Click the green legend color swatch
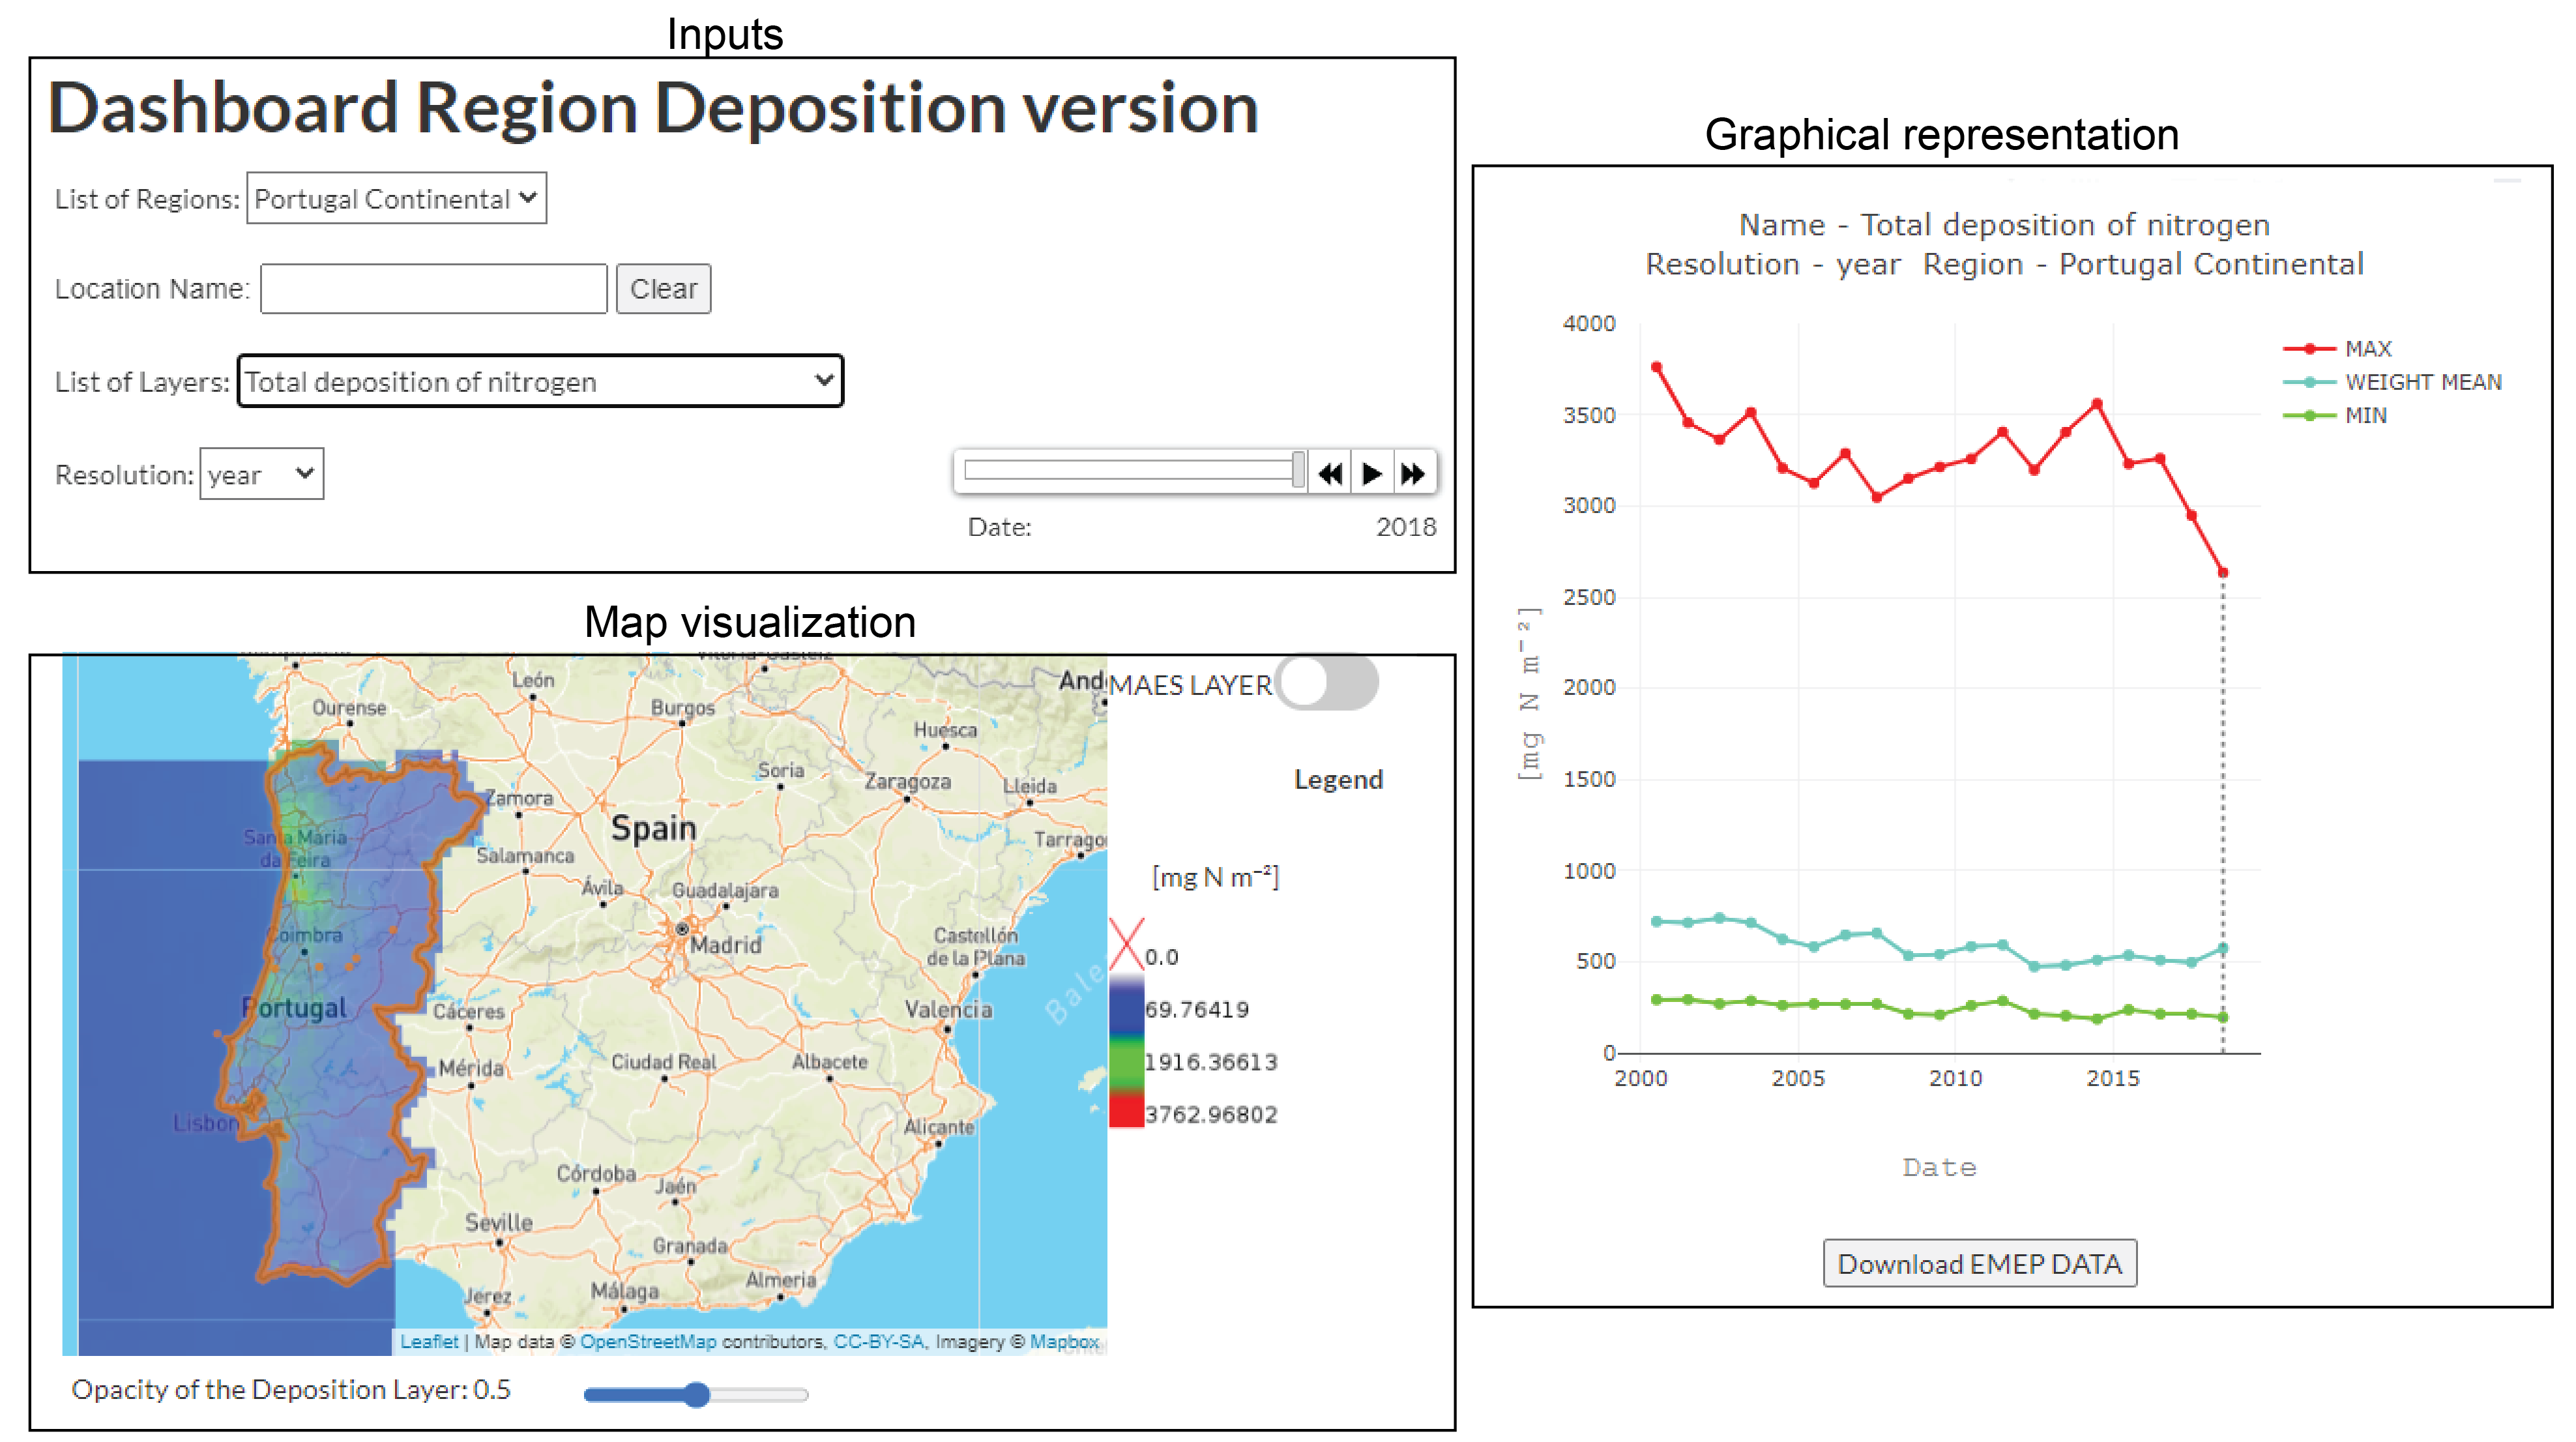 click(1126, 1062)
